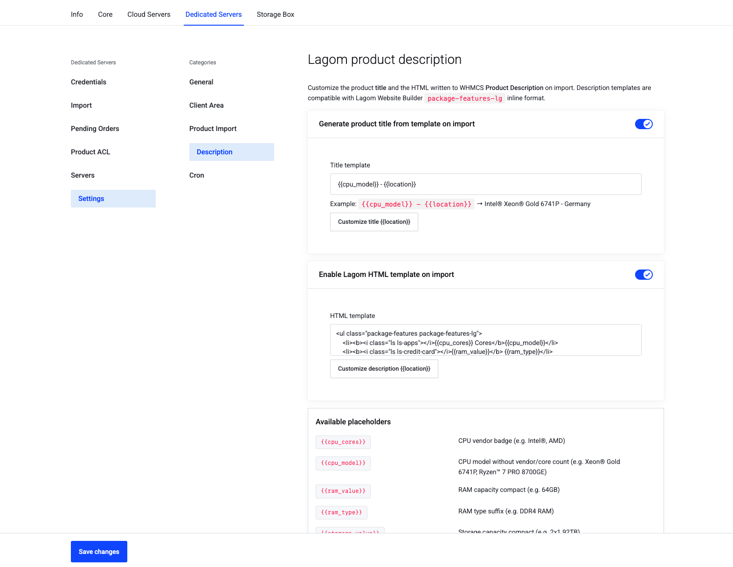This screenshot has height=567, width=733.
Task: Click into the HTML template textarea
Action: (486, 340)
